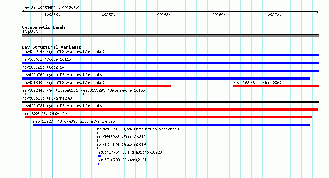329x178 pixels.
Task: Click the esv2759966 Redon2006 red bar
Action: [276, 86]
